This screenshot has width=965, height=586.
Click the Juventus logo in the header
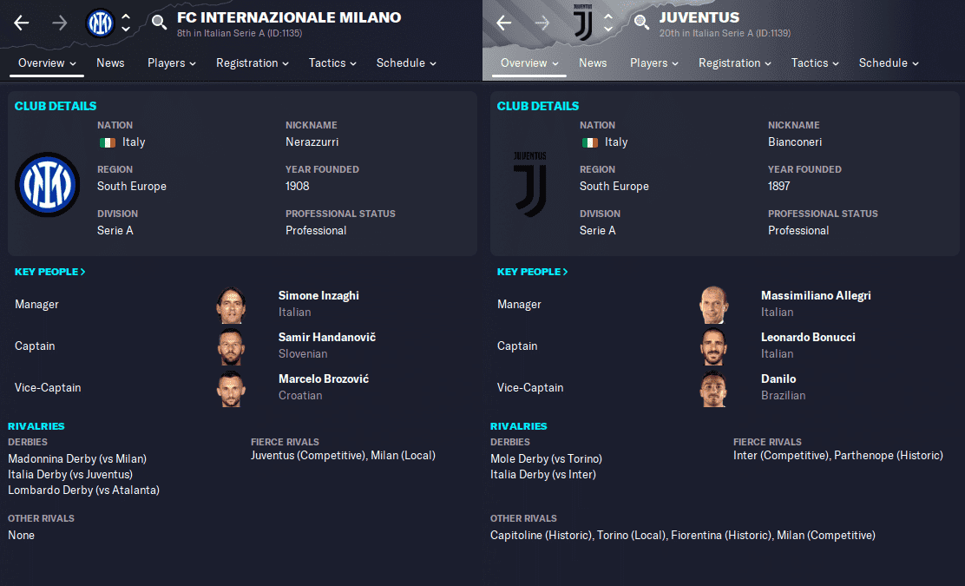[583, 23]
